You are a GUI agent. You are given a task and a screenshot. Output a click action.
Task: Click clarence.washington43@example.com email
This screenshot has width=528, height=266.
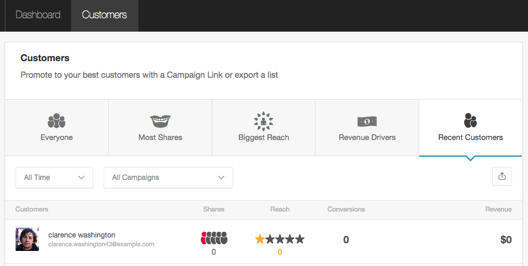101,244
